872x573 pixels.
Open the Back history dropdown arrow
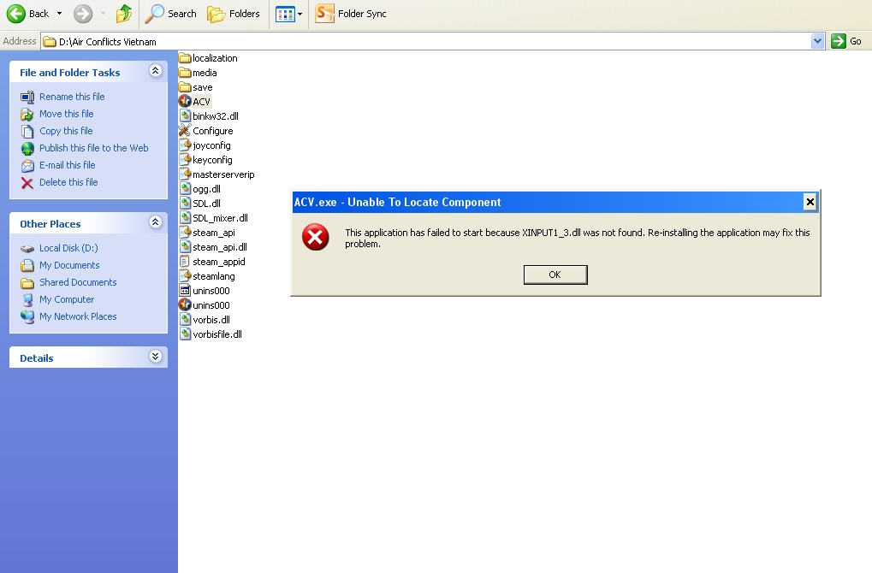(x=60, y=14)
